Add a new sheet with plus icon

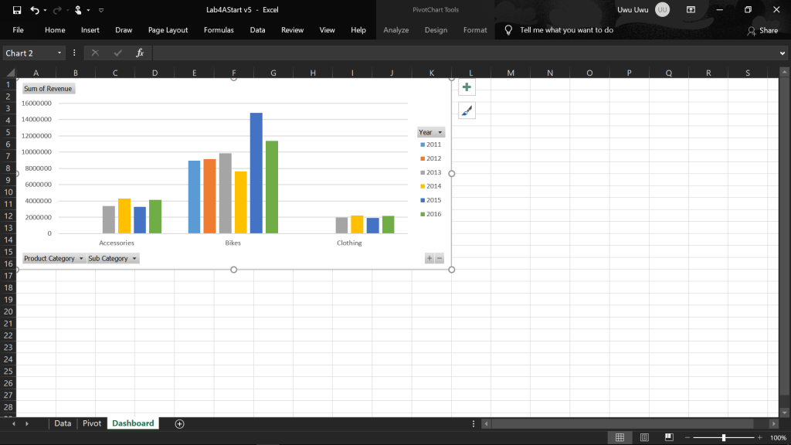point(180,423)
